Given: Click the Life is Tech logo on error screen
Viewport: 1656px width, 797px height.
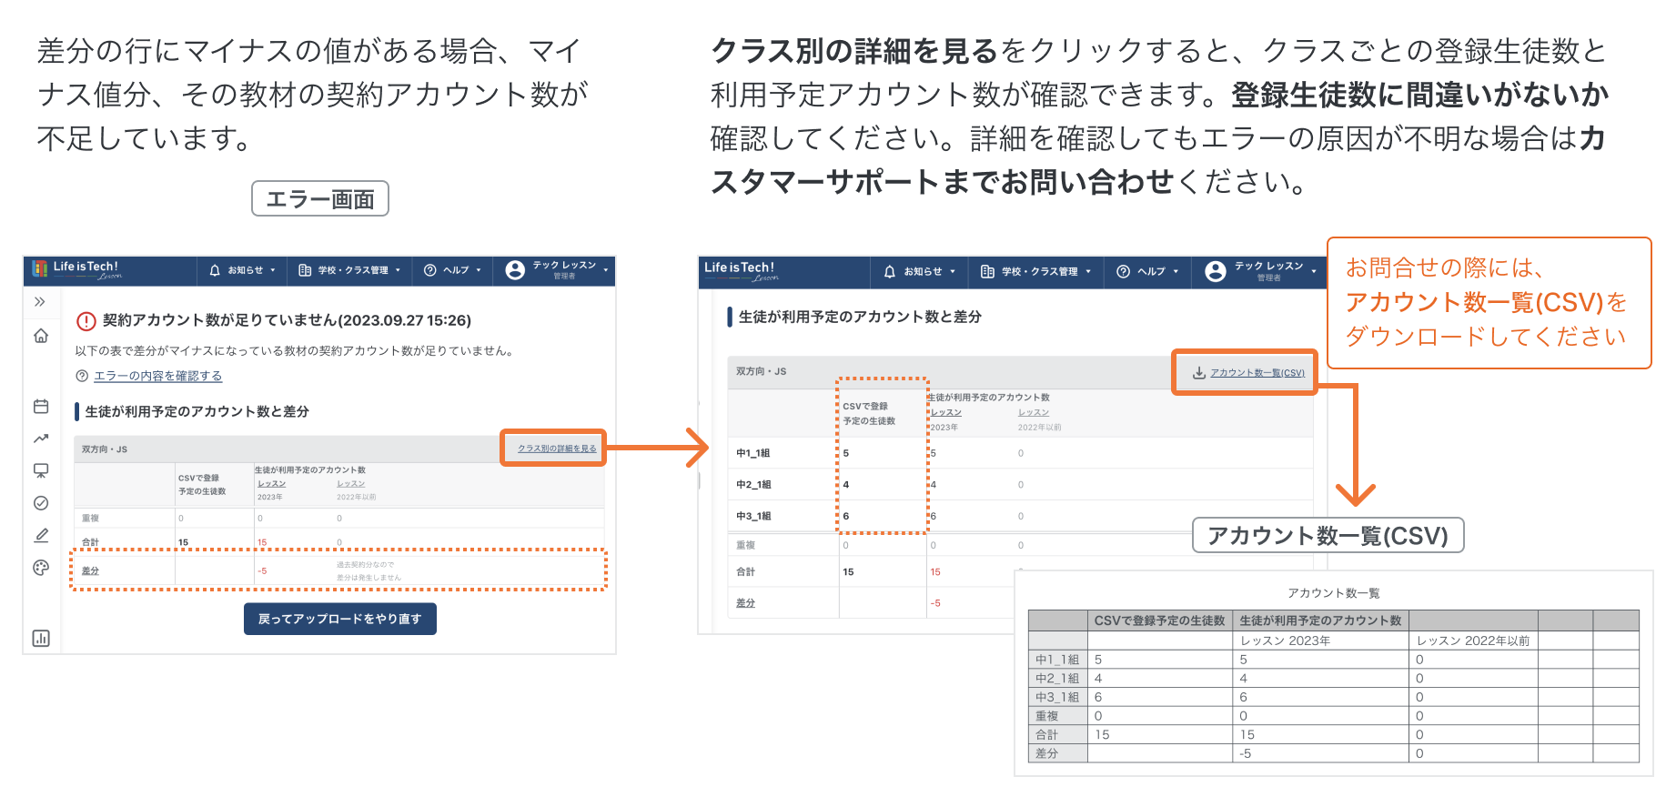Looking at the screenshot, I should tap(77, 269).
